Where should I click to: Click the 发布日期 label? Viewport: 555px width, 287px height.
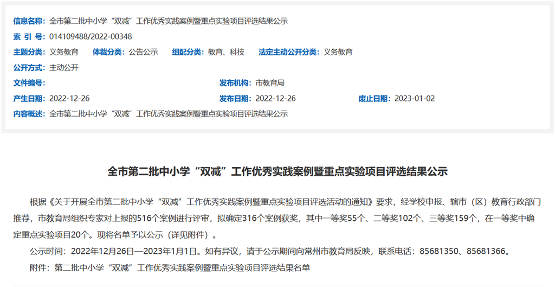click(235, 99)
